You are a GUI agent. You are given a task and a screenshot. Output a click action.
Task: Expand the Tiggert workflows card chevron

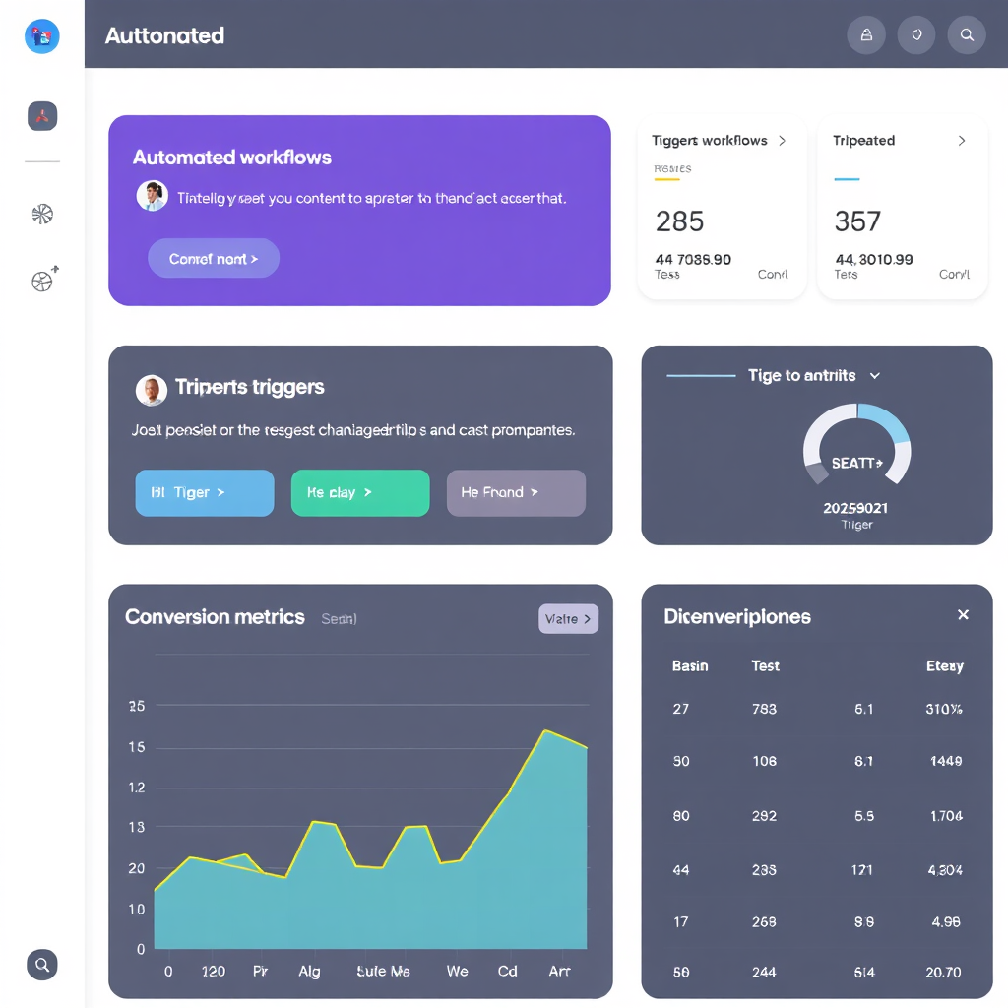783,141
